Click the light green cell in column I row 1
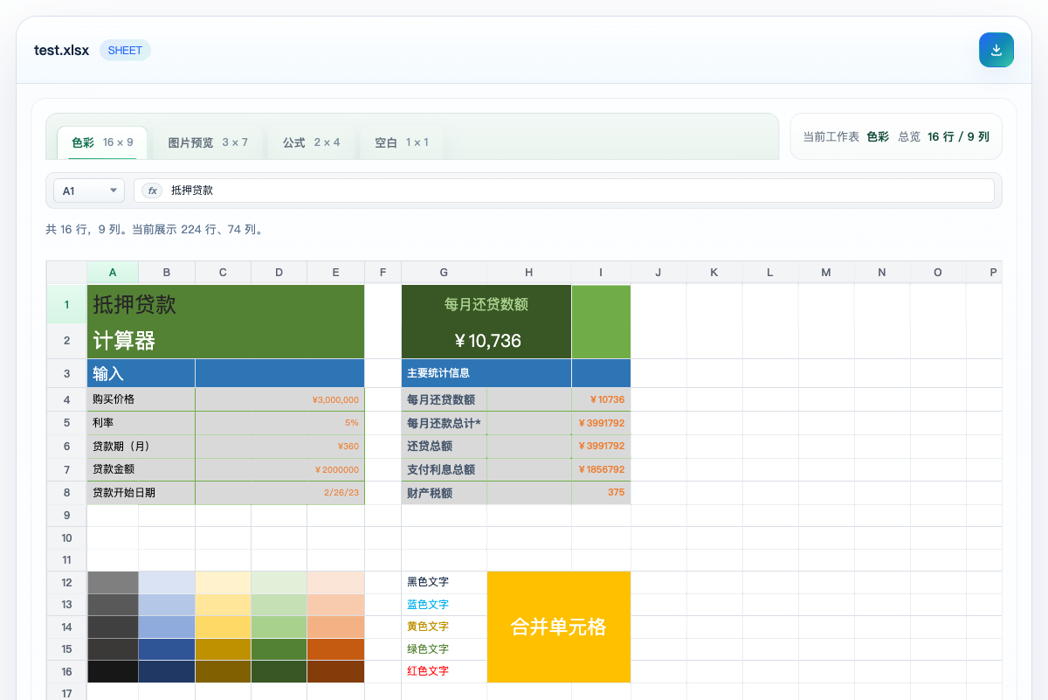 click(x=601, y=322)
